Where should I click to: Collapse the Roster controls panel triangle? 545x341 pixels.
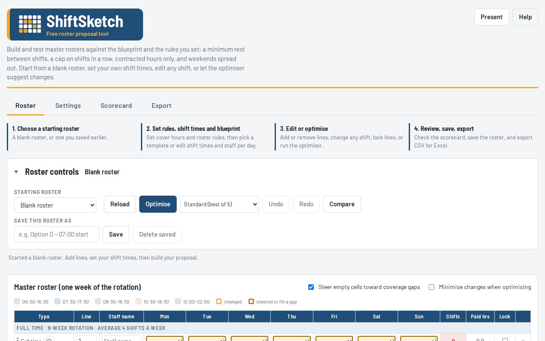point(16,172)
